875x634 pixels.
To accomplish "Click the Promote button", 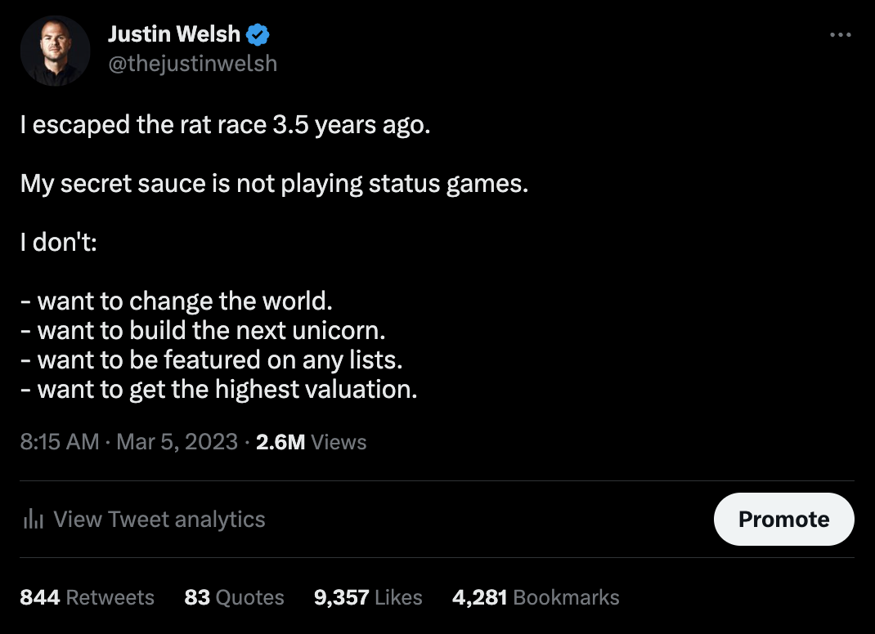I will [x=783, y=519].
